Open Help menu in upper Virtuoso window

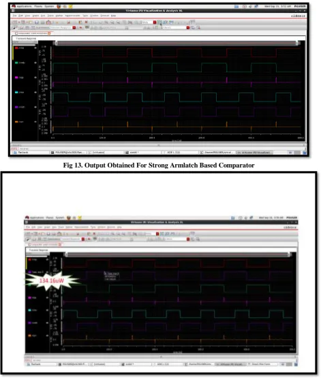(x=113, y=16)
